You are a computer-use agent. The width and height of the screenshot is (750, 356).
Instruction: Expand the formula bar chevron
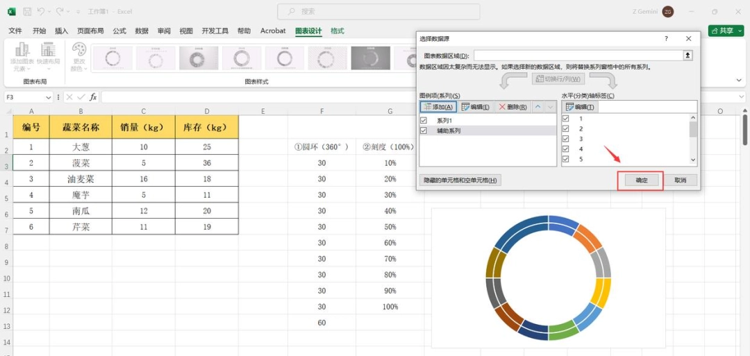pos(742,97)
